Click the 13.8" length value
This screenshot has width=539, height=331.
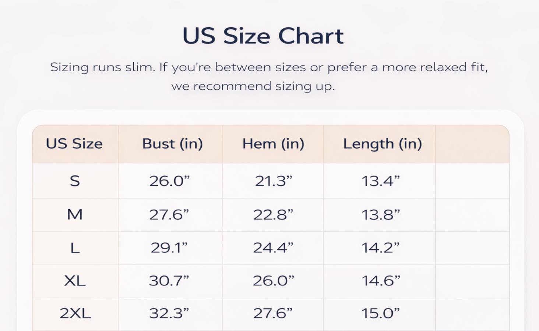380,214
